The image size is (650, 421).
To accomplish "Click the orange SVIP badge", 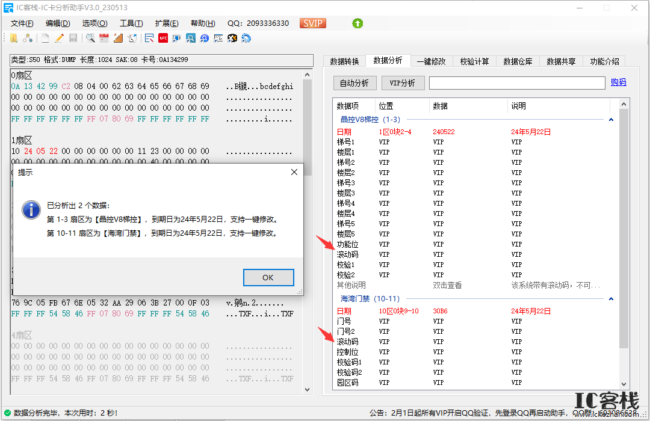I will 312,23.
